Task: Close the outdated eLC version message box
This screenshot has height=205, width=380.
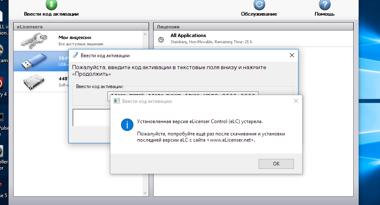Action: point(296,101)
